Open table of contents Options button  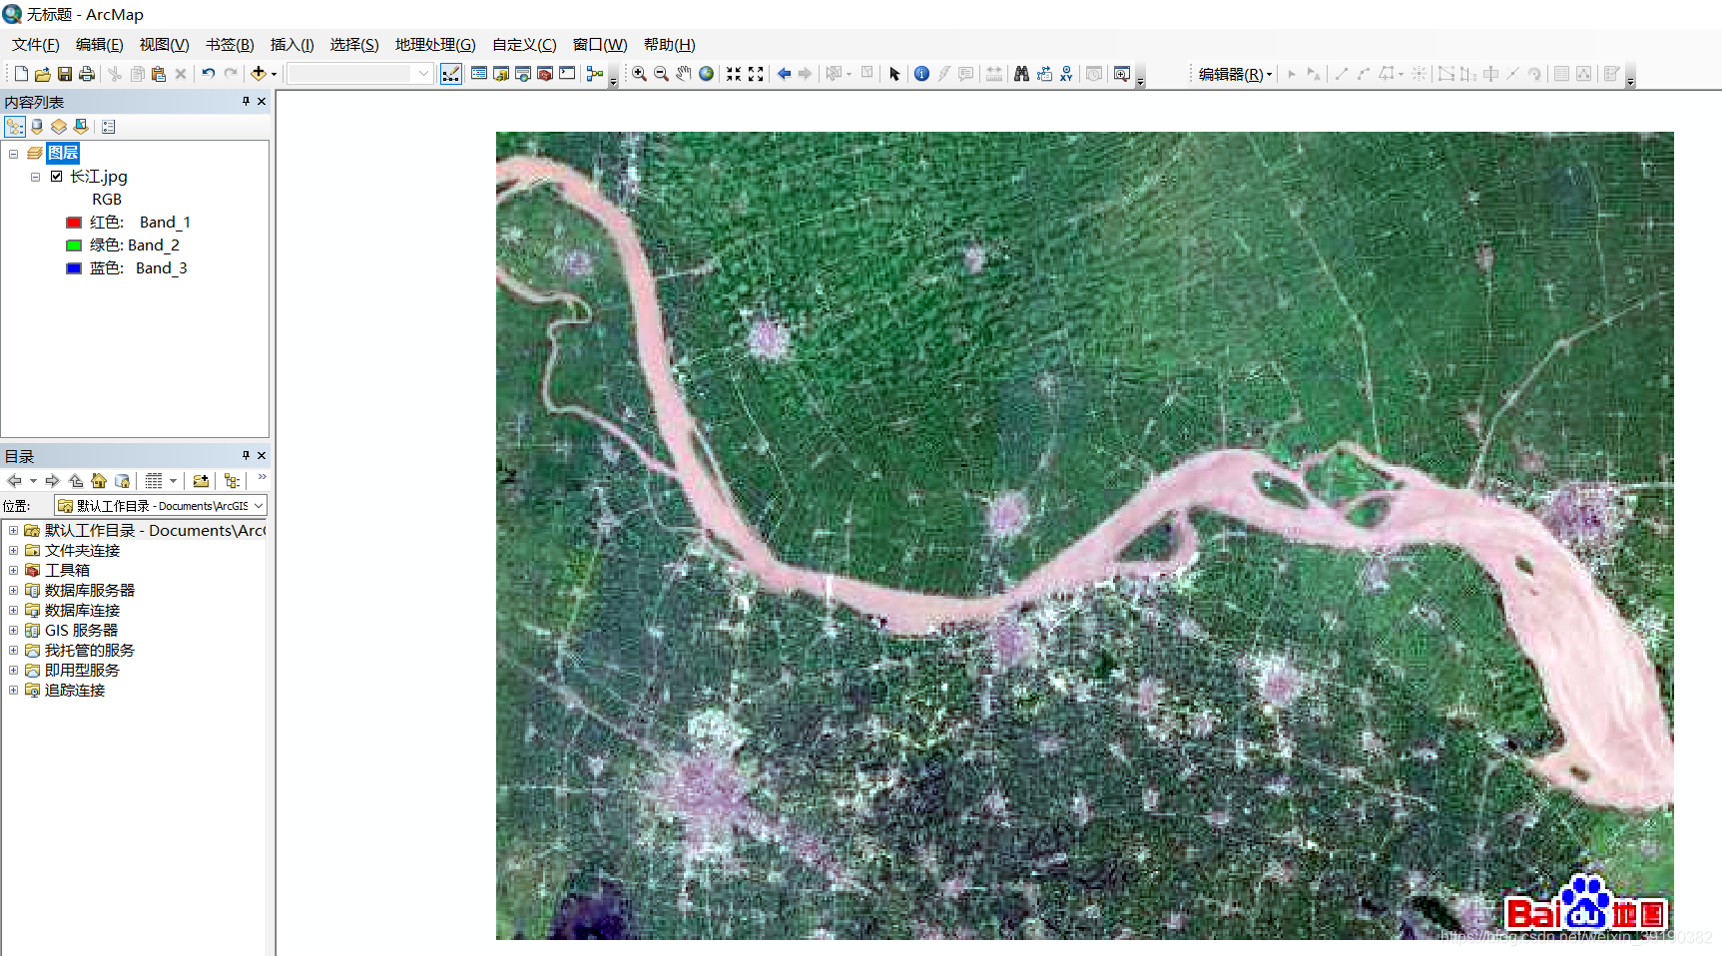(109, 127)
